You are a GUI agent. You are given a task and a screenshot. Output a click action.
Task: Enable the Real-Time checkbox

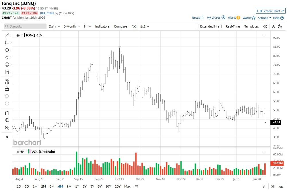(223, 26)
